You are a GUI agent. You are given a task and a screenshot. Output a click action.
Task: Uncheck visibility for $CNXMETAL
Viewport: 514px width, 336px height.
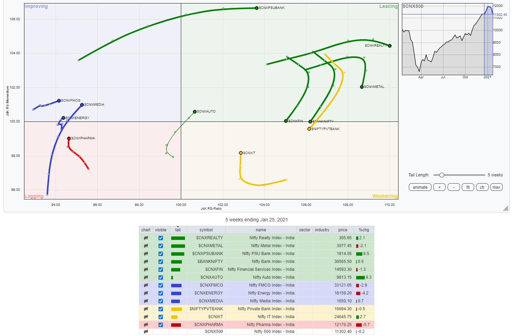[x=161, y=246]
